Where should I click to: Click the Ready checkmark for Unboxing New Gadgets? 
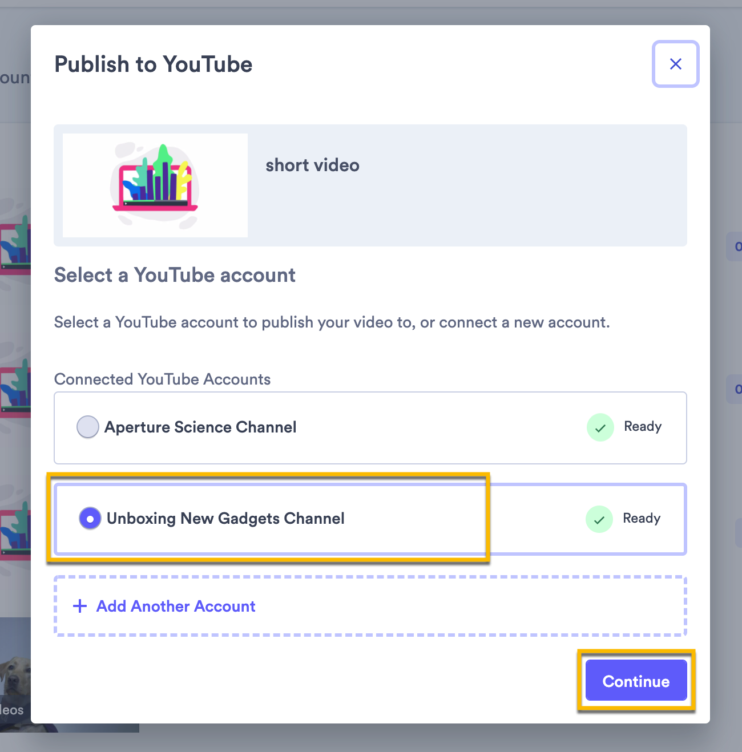click(x=599, y=519)
